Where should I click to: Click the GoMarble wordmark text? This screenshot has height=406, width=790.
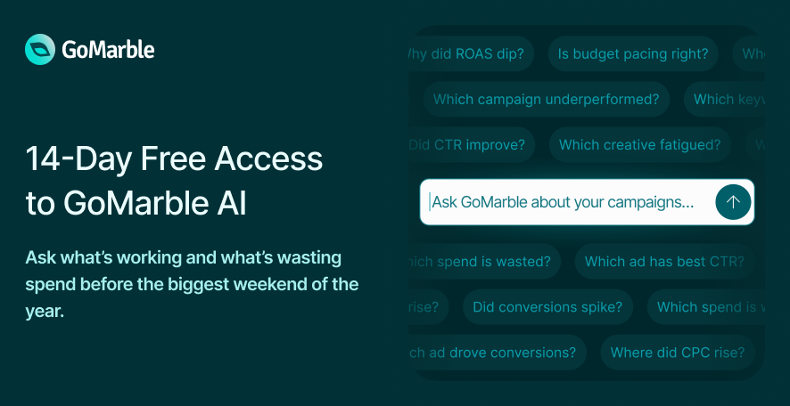(108, 50)
